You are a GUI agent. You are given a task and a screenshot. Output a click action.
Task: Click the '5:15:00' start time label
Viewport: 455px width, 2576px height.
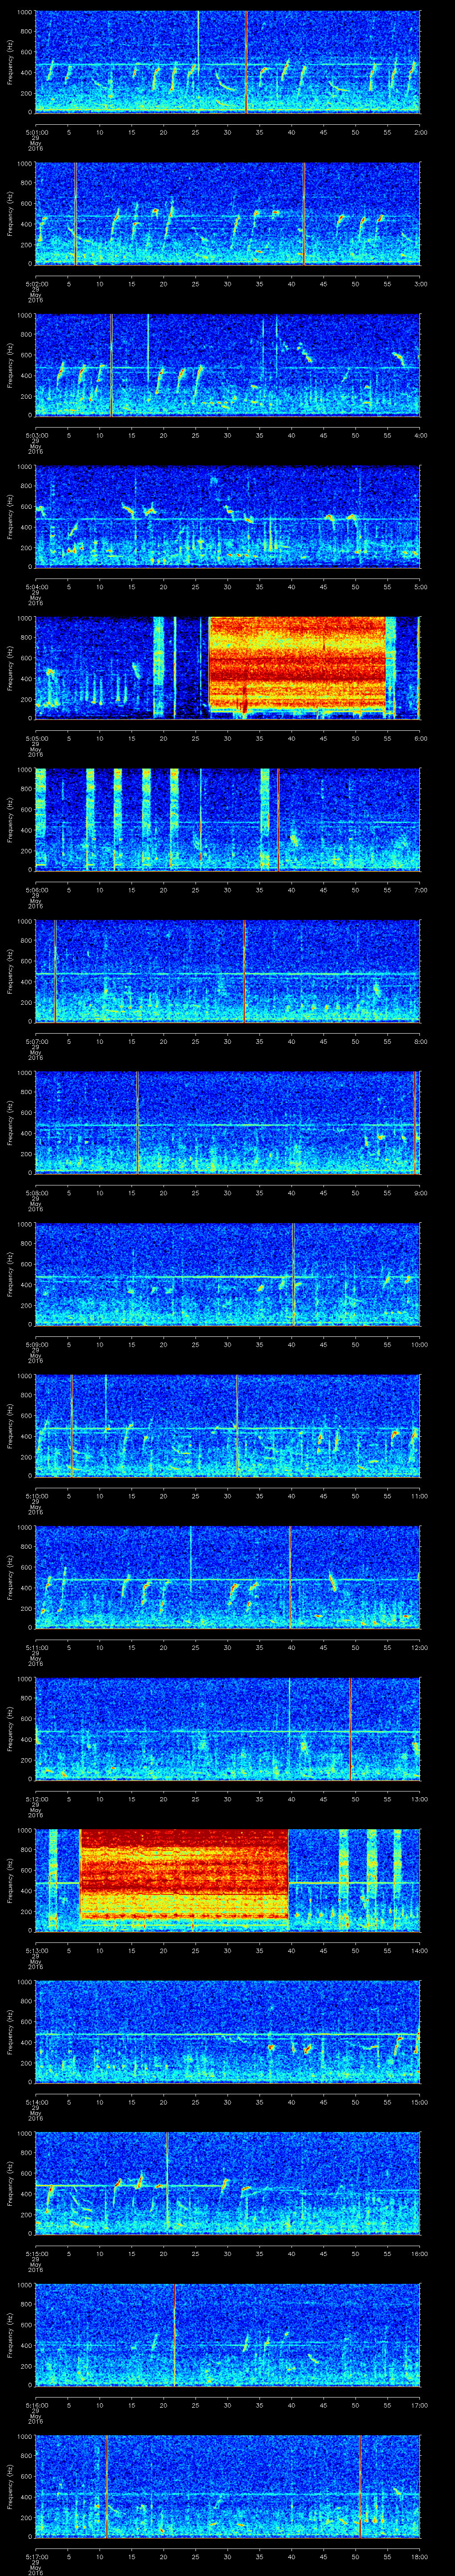tap(36, 2255)
